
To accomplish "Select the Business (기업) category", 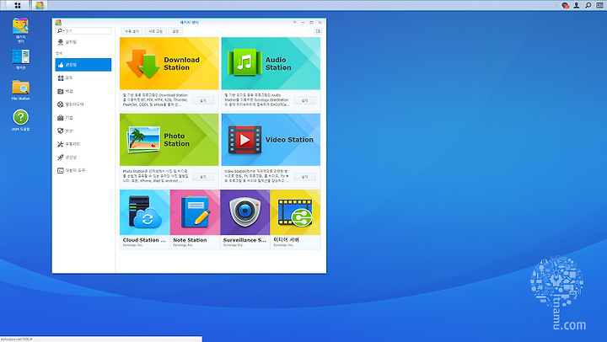I will click(83, 118).
